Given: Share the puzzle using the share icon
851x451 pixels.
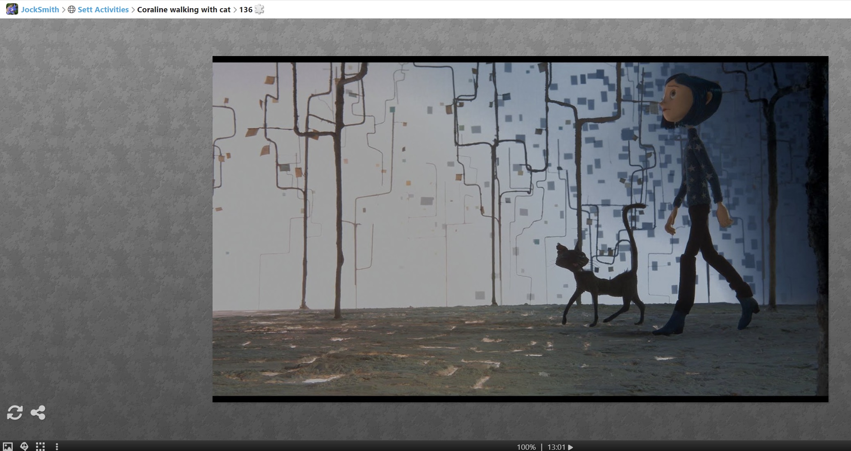Looking at the screenshot, I should click(38, 413).
